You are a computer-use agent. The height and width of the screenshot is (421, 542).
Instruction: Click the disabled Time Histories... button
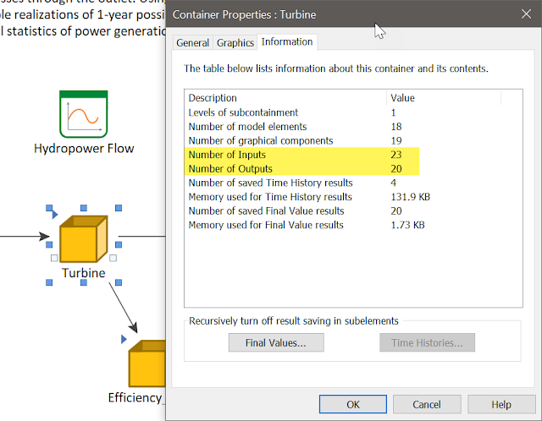(427, 342)
